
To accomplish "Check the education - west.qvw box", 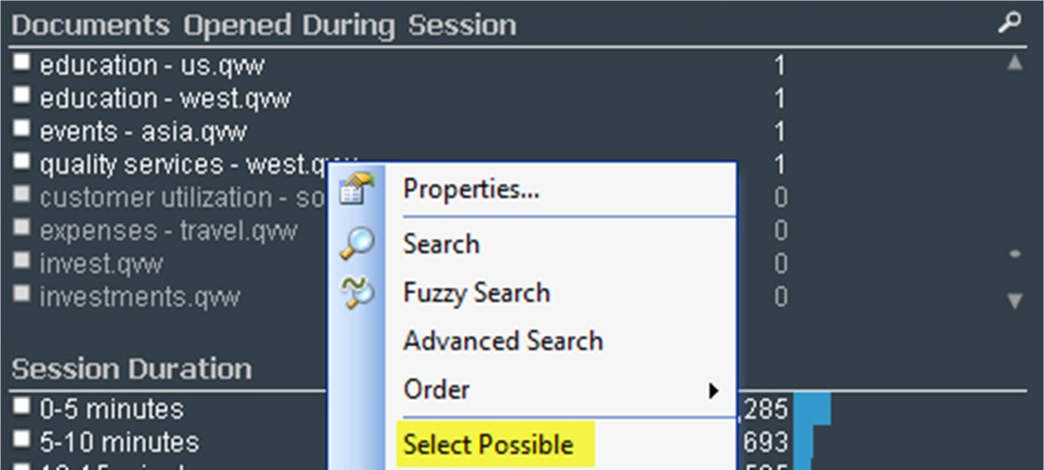I will point(23,95).
